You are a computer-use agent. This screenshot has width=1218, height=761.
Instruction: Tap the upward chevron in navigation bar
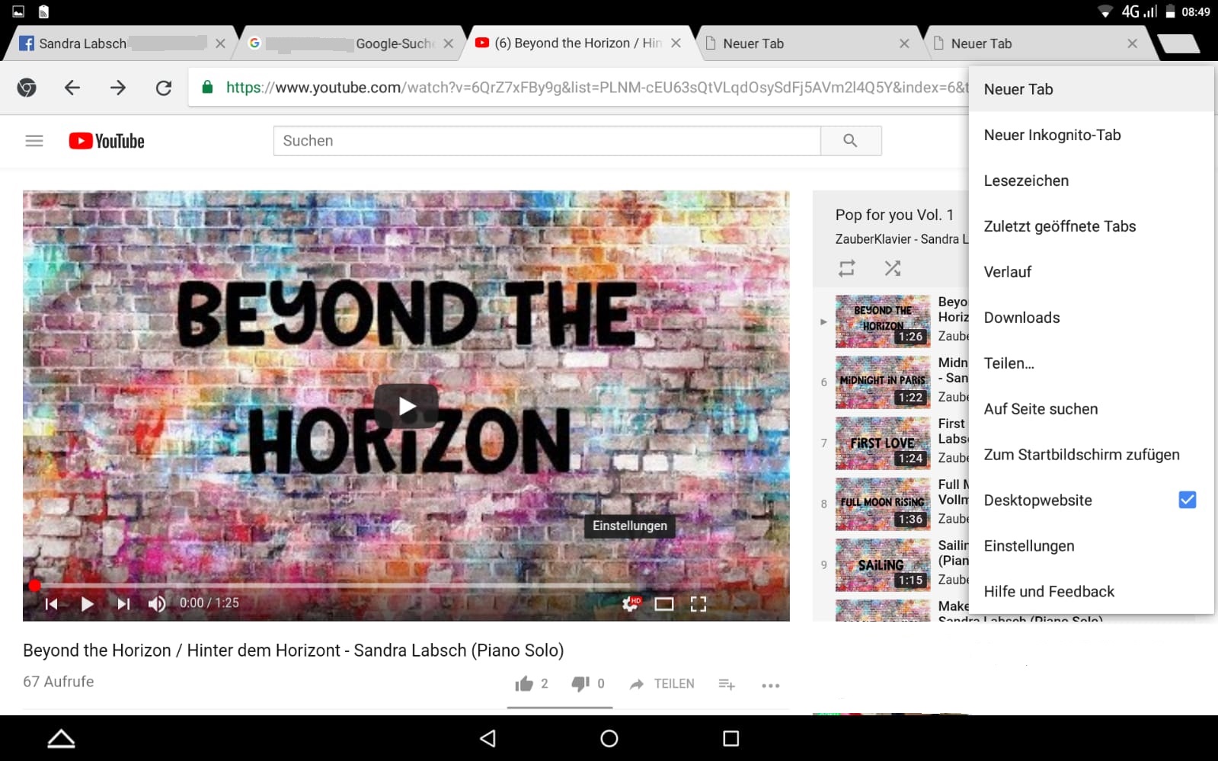61,738
